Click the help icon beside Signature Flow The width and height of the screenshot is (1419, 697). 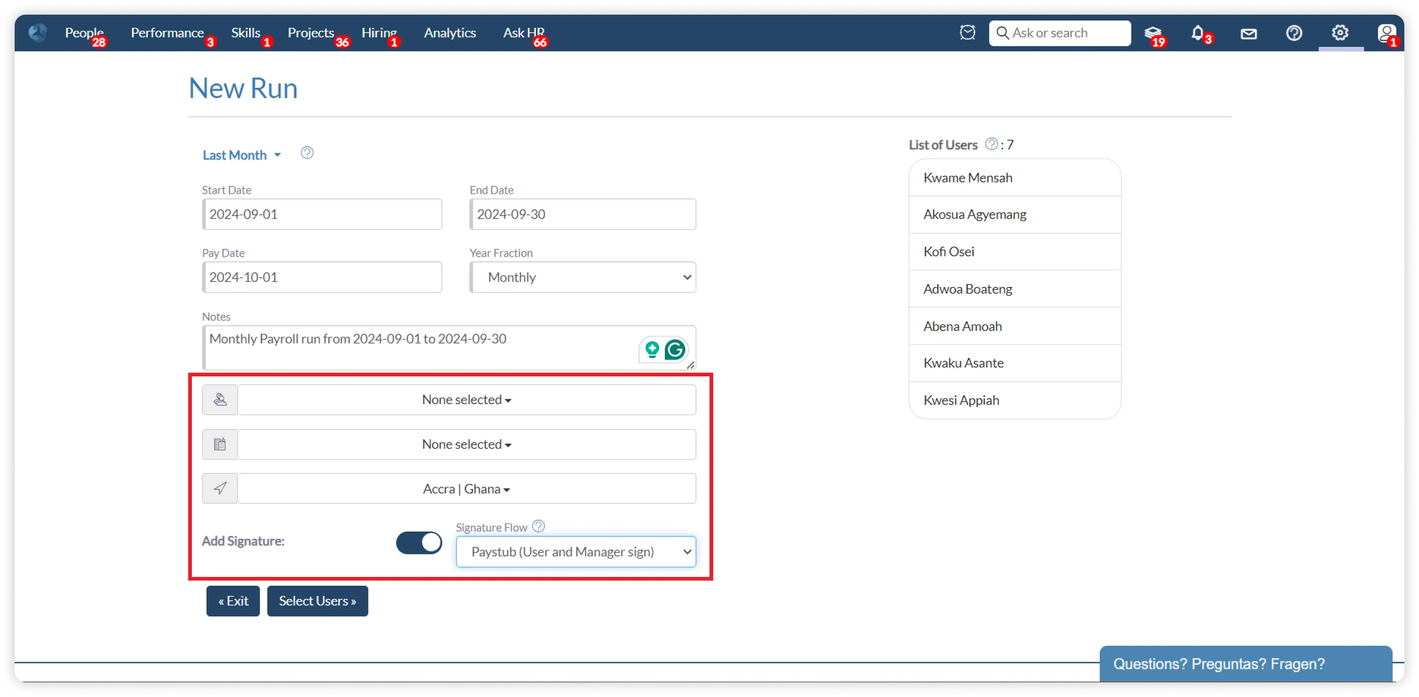coord(539,526)
